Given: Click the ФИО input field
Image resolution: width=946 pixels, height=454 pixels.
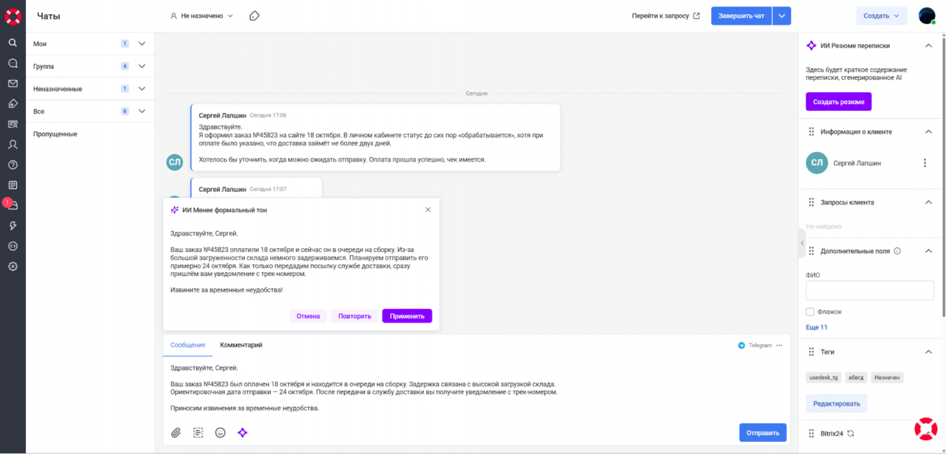Looking at the screenshot, I should (869, 290).
